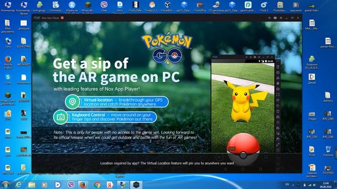
Task: Launch Google Chrome from the taskbar
Action: point(97,185)
